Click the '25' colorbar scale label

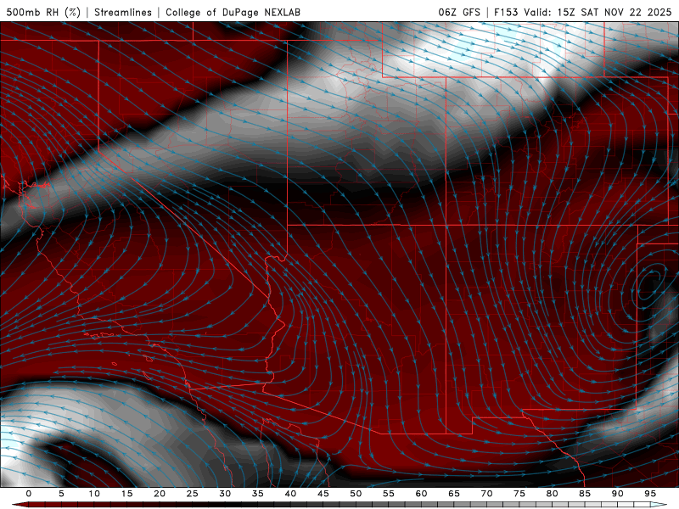pos(193,494)
